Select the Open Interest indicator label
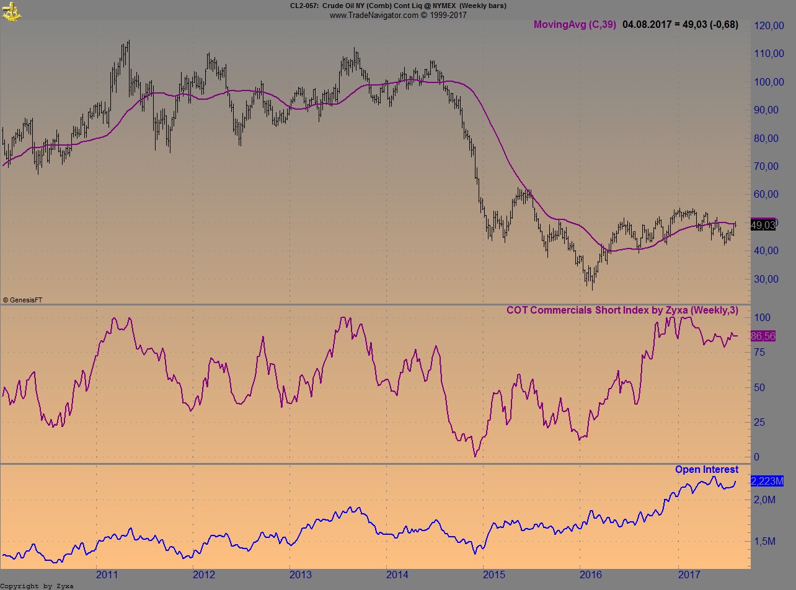 pyautogui.click(x=707, y=470)
